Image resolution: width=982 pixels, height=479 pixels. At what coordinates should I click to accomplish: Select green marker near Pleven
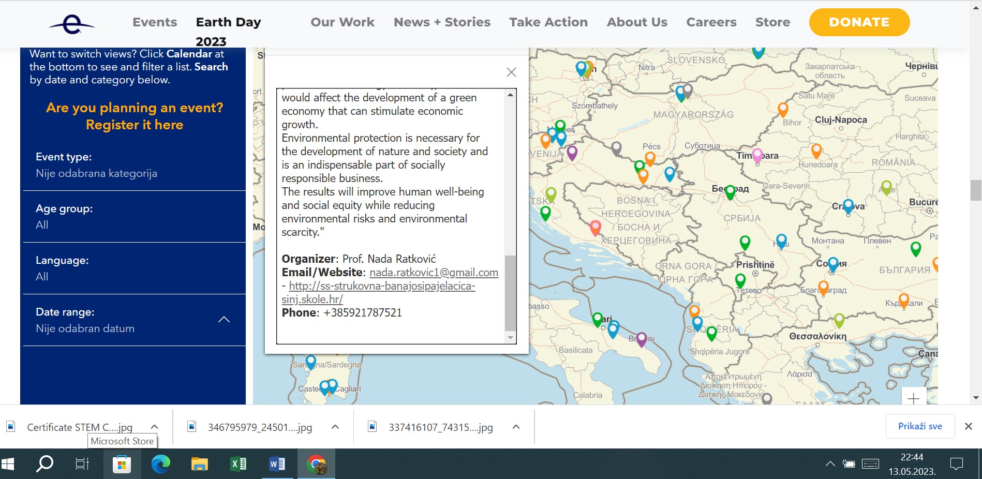click(x=916, y=249)
